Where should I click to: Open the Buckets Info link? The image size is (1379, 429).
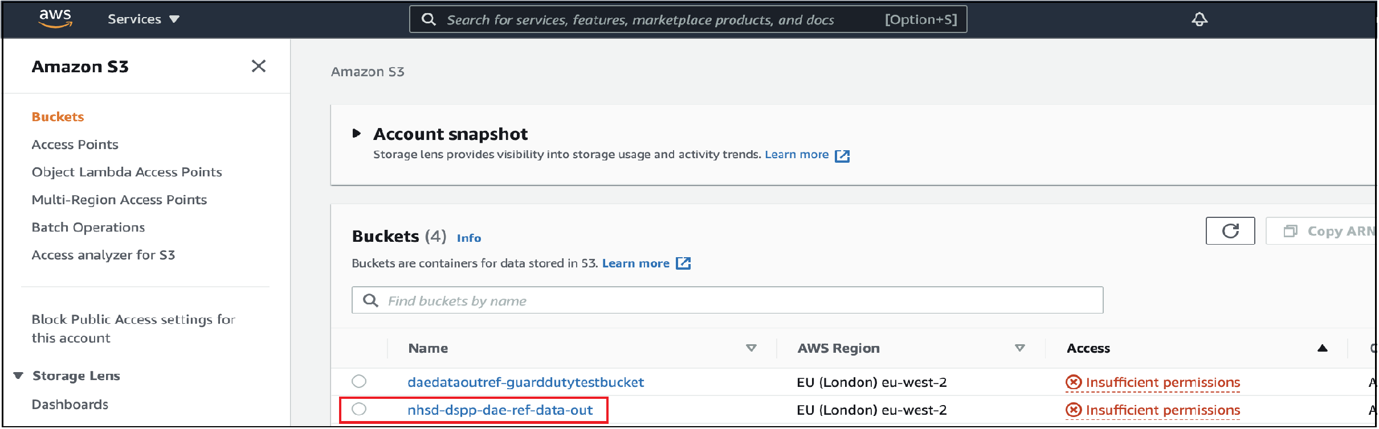[x=469, y=238]
